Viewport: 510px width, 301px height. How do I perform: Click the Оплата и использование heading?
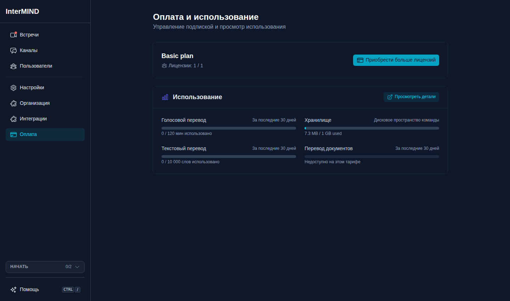[206, 17]
